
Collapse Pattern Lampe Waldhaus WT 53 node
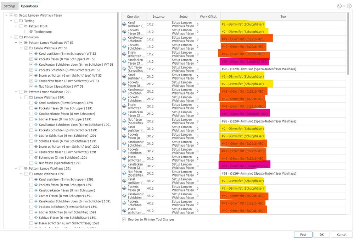pos(16,43)
